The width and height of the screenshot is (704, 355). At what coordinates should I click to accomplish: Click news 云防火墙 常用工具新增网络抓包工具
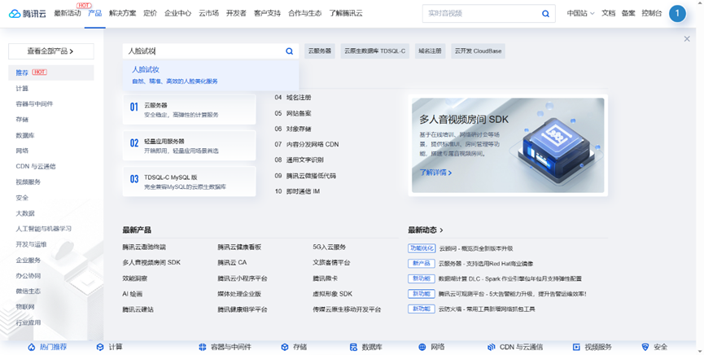(487, 309)
